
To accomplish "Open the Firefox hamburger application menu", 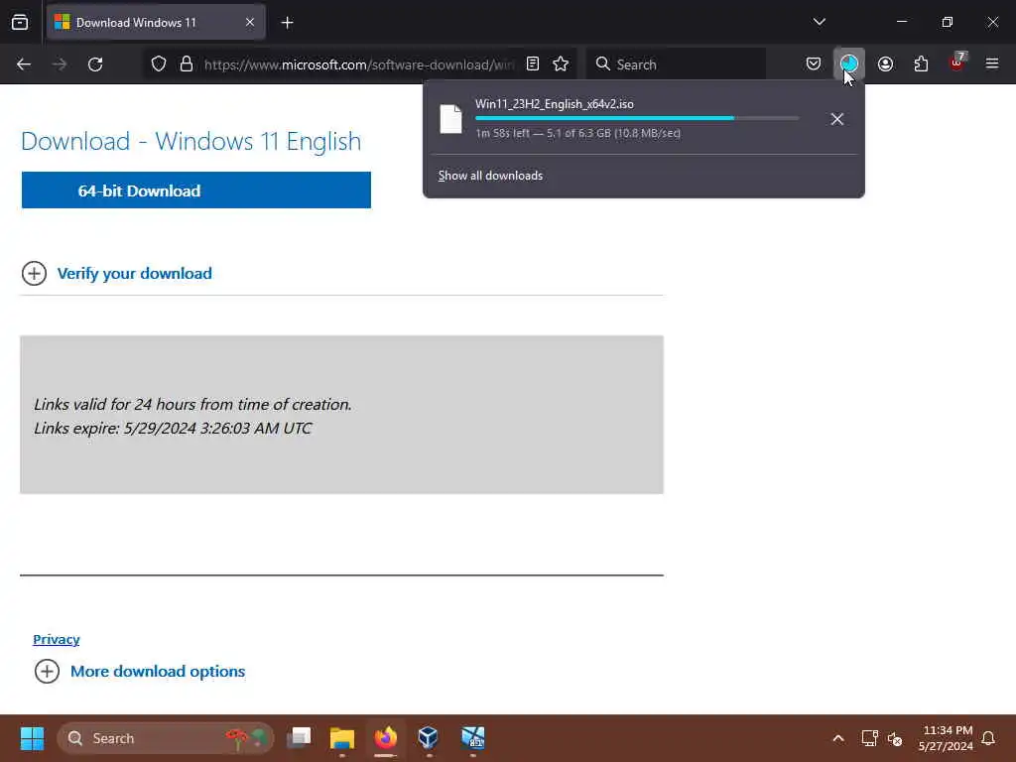I will tap(992, 63).
